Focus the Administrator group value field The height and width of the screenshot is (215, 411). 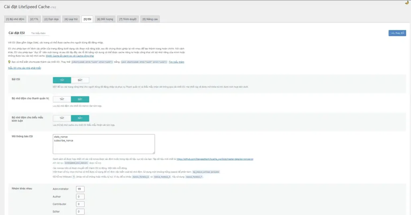pyautogui.click(x=80, y=189)
